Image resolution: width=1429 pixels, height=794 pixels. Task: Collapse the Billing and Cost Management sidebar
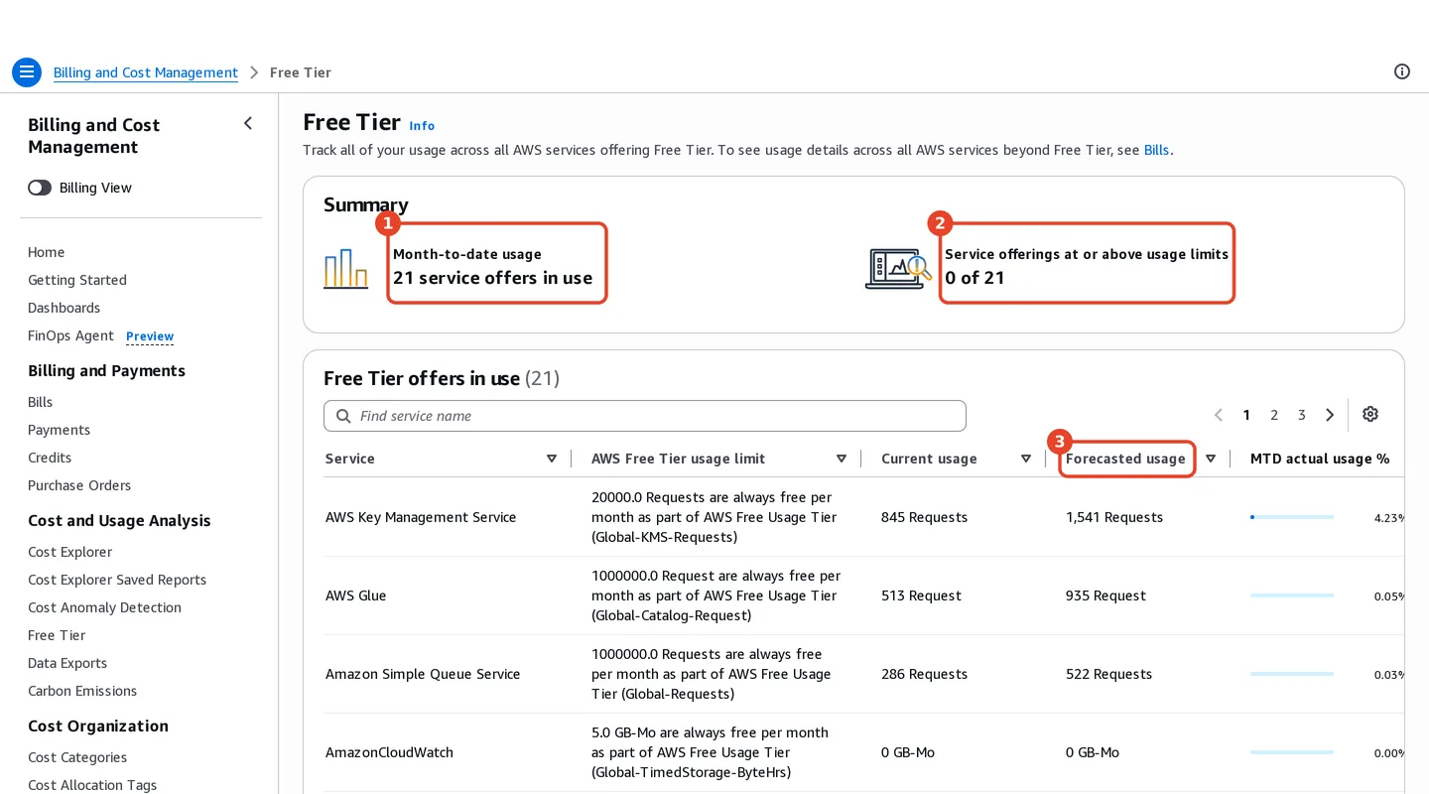point(248,123)
